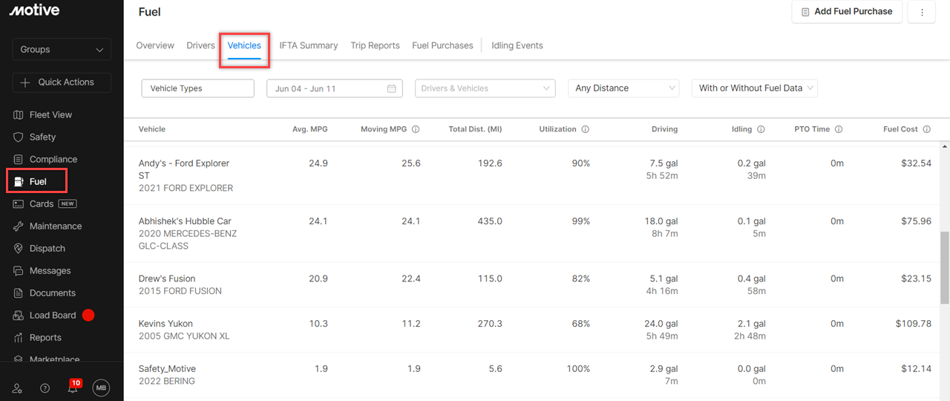Open With or Without Fuel Data dropdown
The image size is (950, 401).
click(x=754, y=88)
